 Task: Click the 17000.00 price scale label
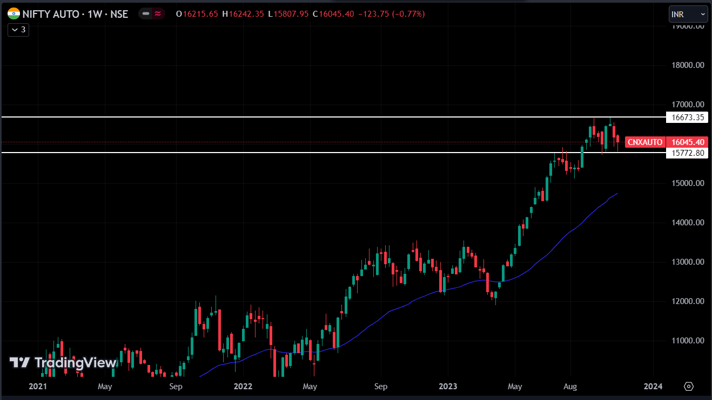click(687, 105)
